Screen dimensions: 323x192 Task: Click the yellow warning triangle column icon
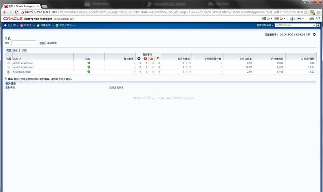(x=152, y=59)
